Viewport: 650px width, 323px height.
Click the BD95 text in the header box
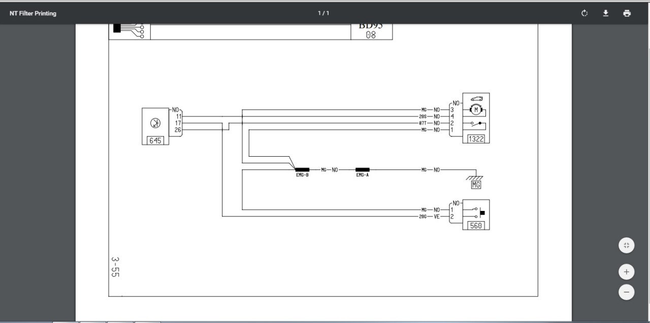(x=371, y=26)
